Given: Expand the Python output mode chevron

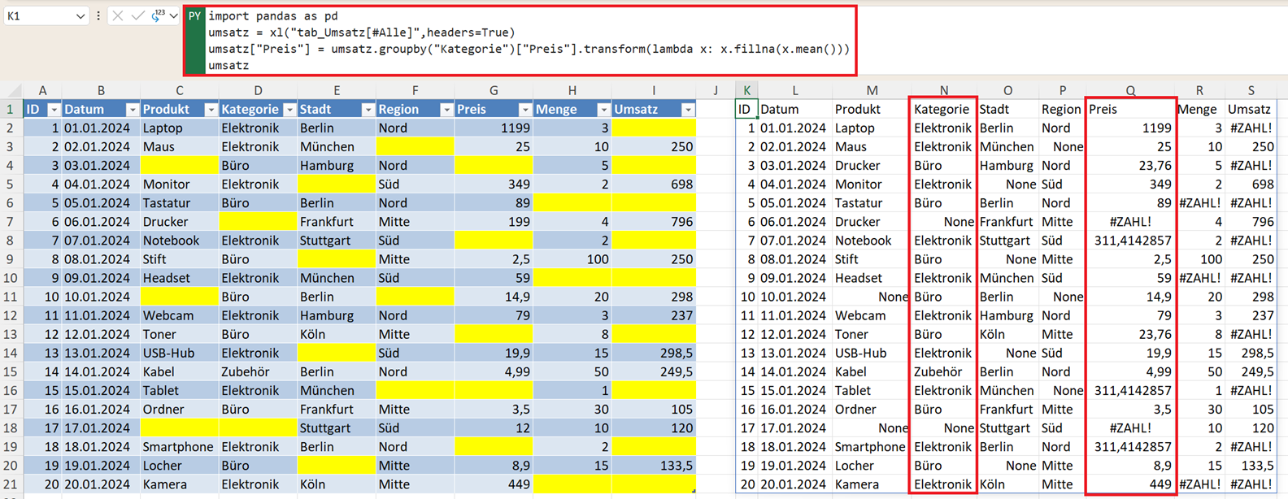Looking at the screenshot, I should (173, 16).
